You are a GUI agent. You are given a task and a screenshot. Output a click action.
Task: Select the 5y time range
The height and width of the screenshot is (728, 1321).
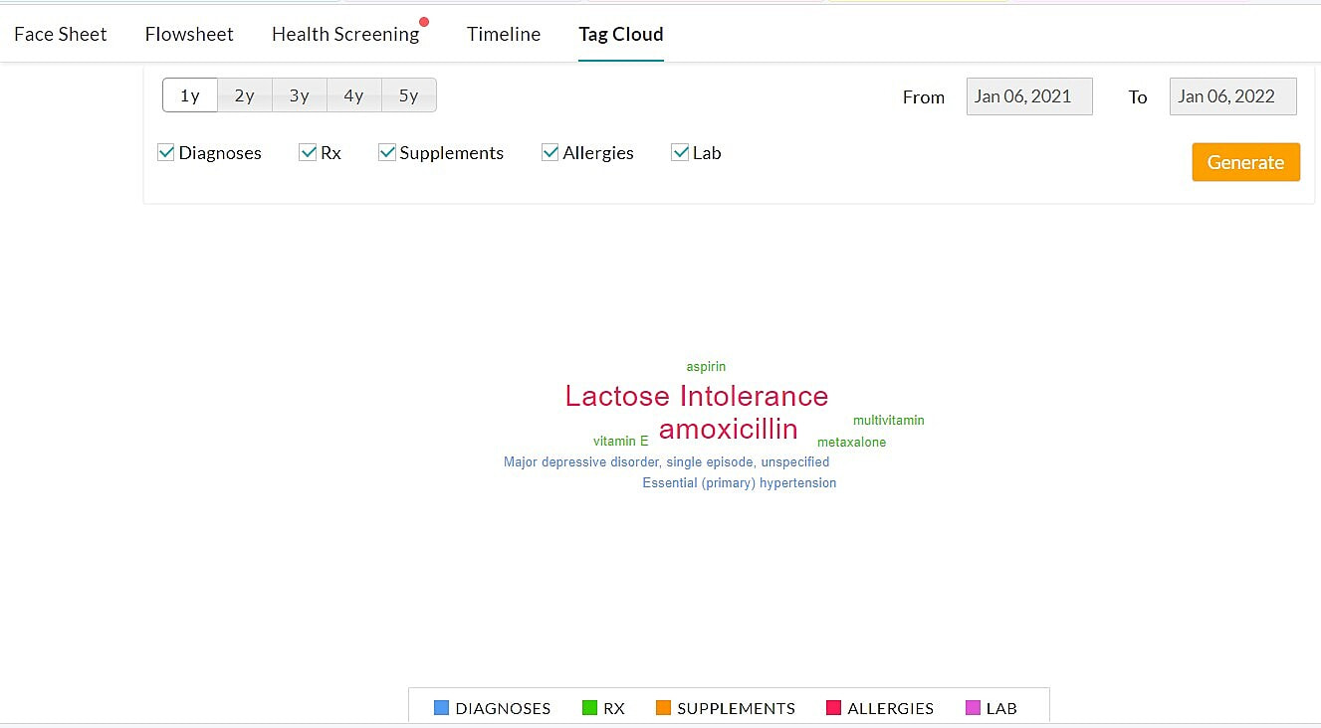pos(408,94)
